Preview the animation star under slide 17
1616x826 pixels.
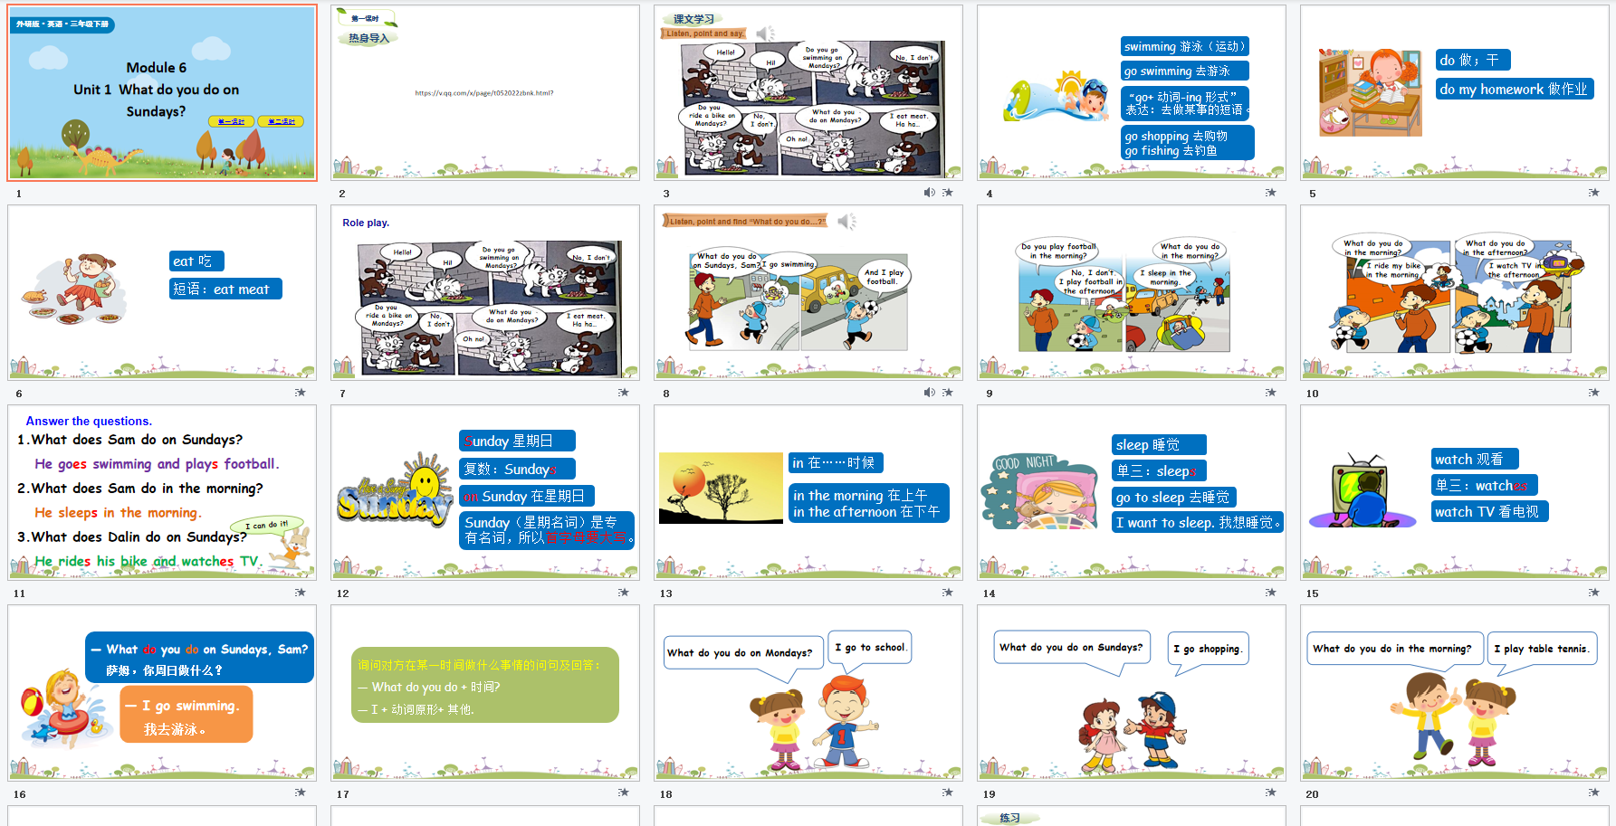click(x=624, y=793)
